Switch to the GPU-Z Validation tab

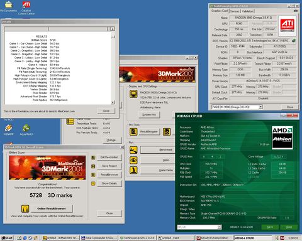247,11
